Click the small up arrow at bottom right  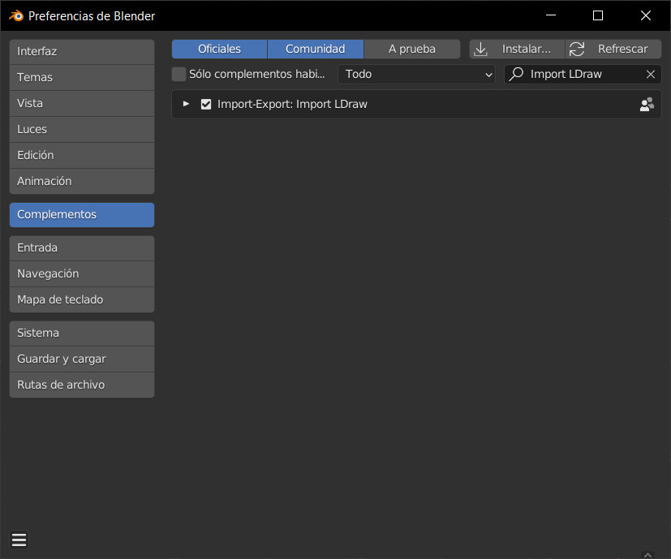pos(648,555)
